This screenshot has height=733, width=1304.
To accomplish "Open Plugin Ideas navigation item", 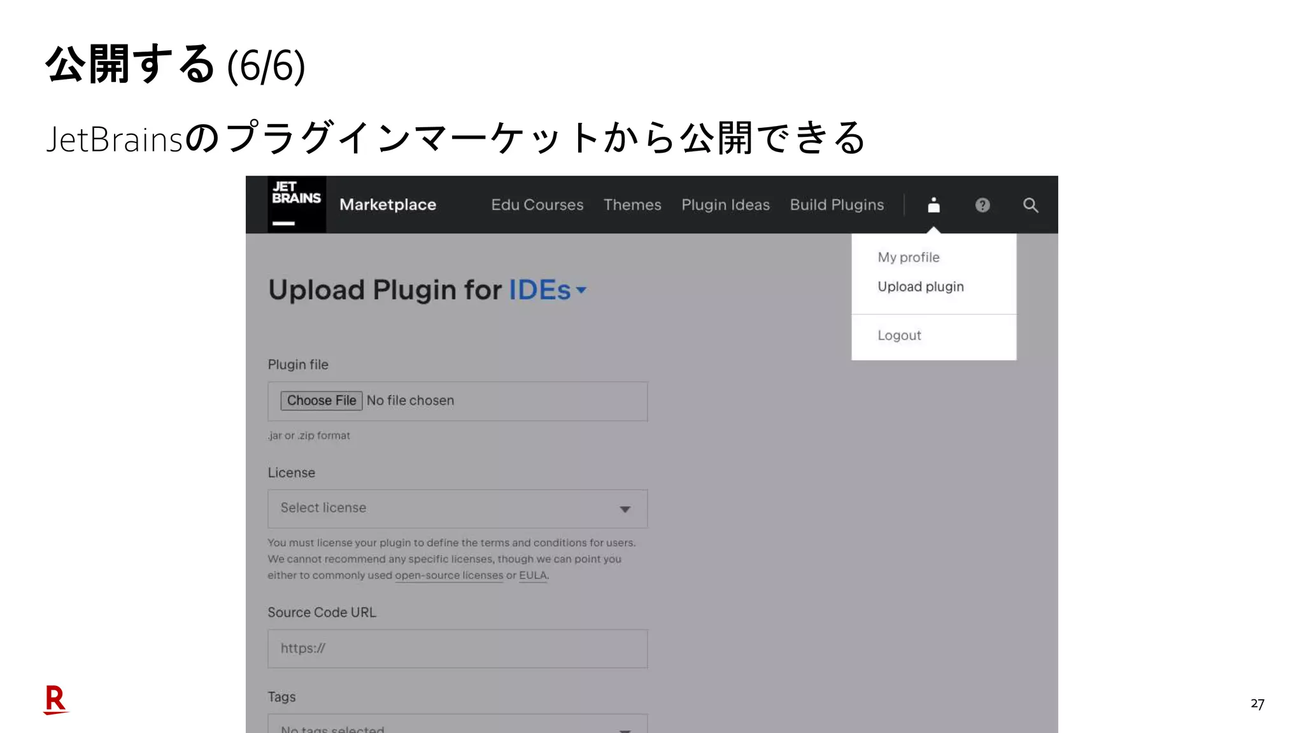I will click(x=726, y=205).
